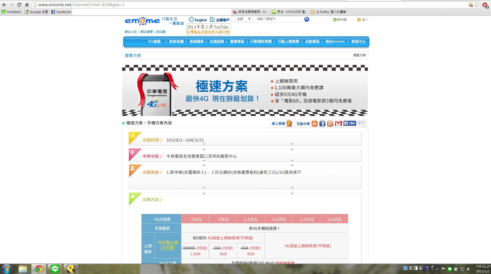Click the blue search magnifier button
This screenshot has height=274, width=491.
click(x=307, y=19)
